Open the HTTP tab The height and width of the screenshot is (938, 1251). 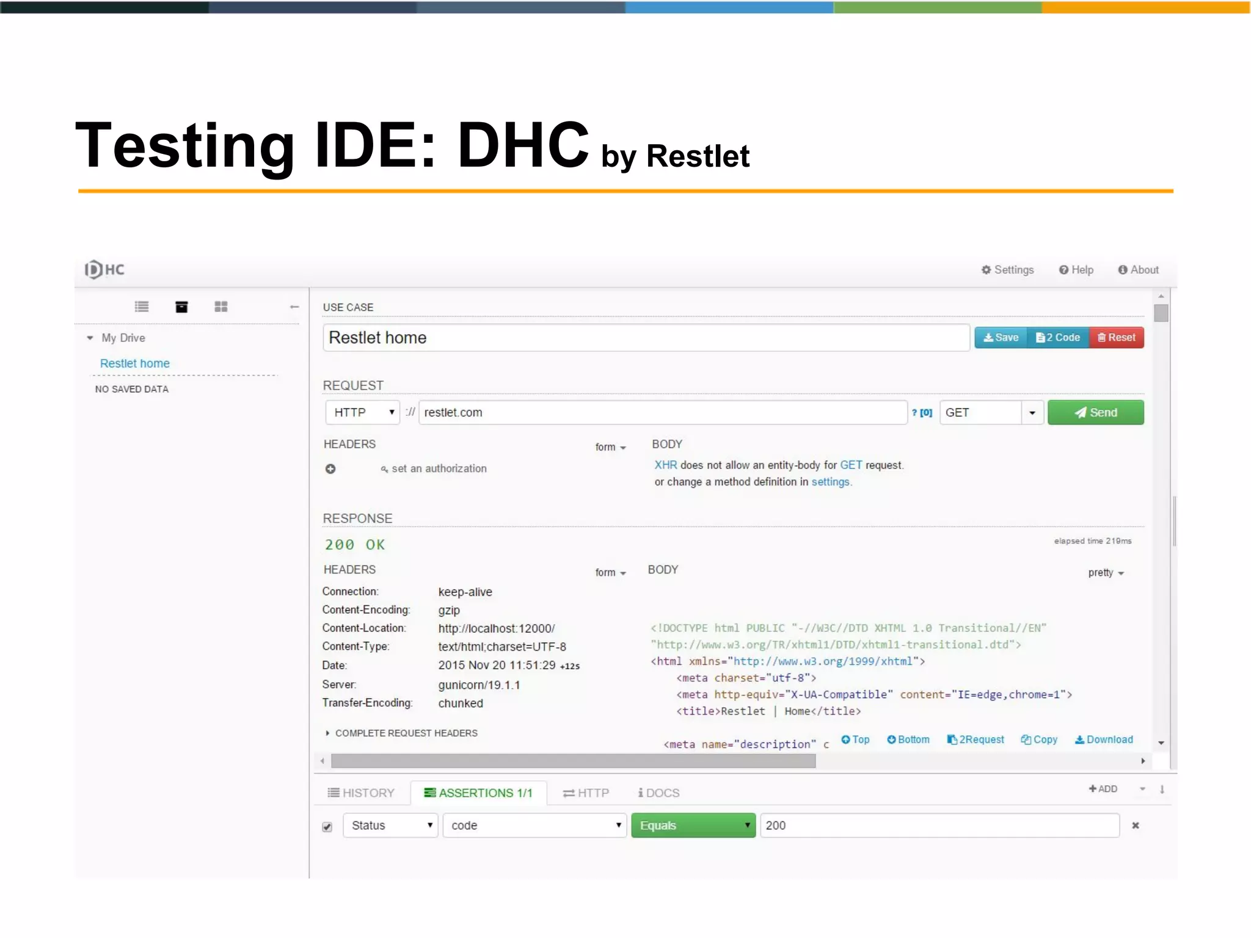(586, 793)
